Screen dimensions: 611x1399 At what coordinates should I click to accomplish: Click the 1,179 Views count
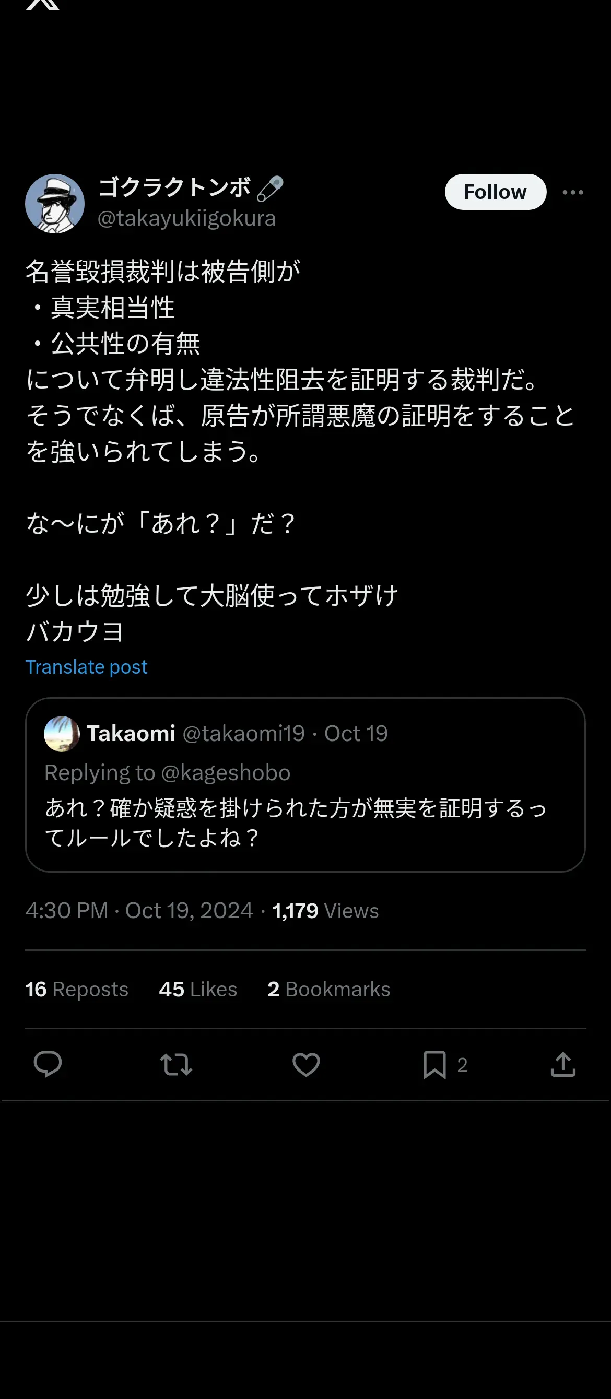[x=325, y=910]
